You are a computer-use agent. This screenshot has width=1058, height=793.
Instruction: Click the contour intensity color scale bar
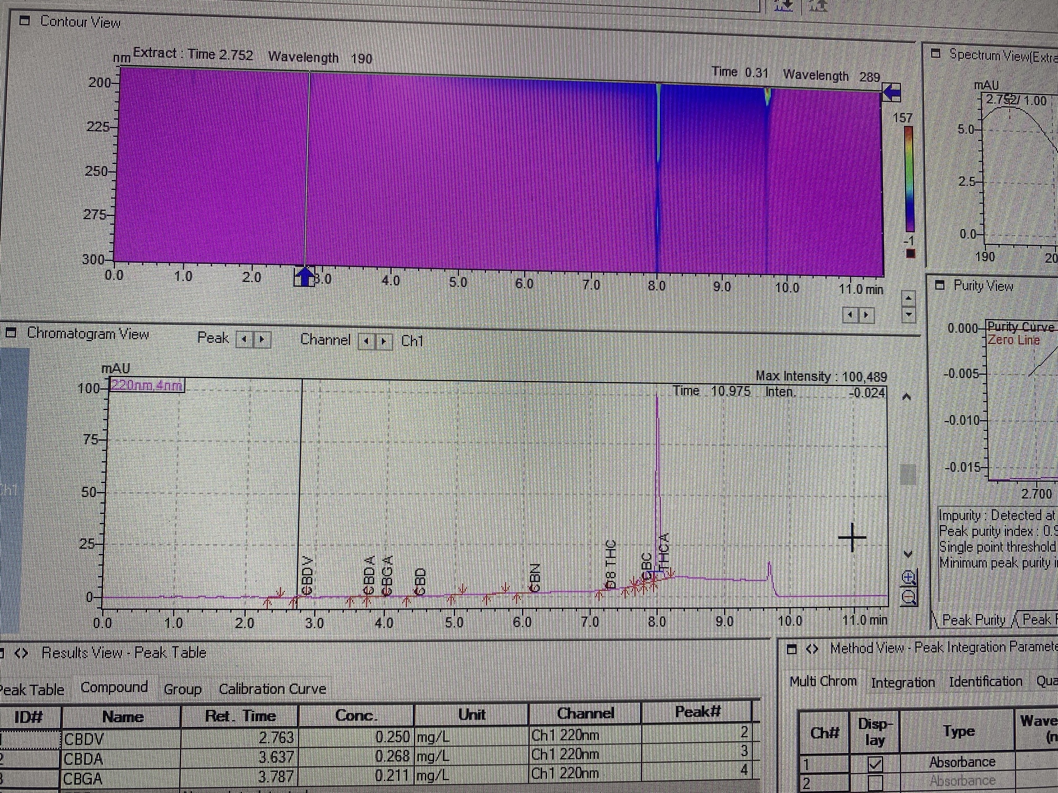909,178
